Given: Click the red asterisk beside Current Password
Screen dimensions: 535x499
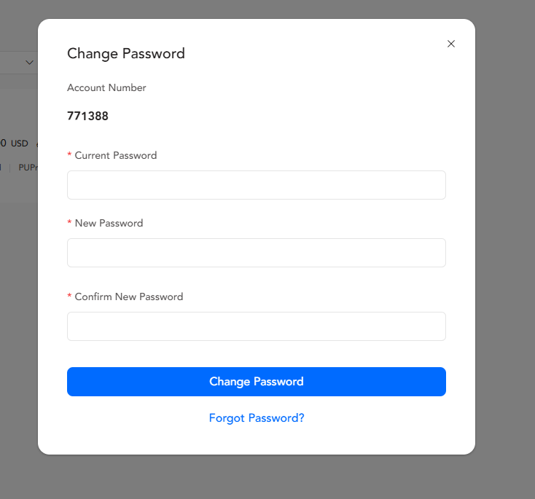Looking at the screenshot, I should 69,156.
